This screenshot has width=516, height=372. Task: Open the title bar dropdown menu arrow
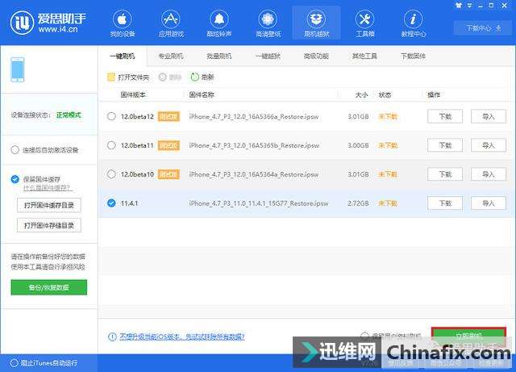tap(469, 6)
